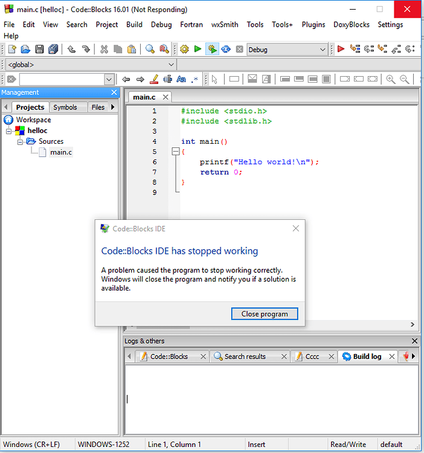Click the Cut scissors icon
Viewport: 424px width, 453px height.
(x=104, y=50)
